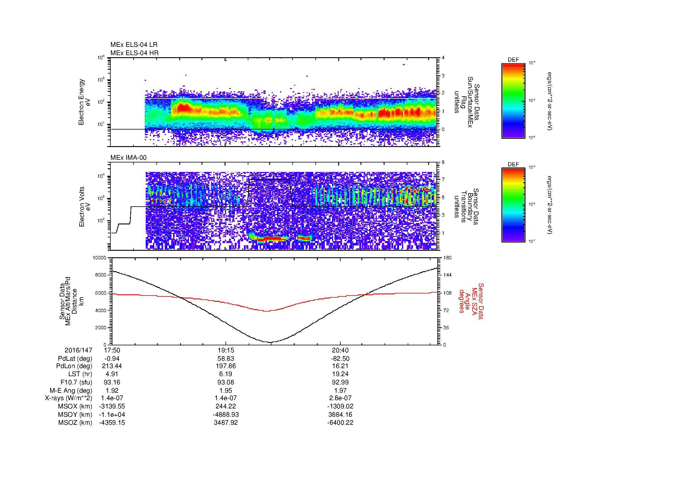Screen dimensions: 694x490
Task: Click the red 'MEx SZA Angle degrees' axis label
Action: click(x=471, y=301)
